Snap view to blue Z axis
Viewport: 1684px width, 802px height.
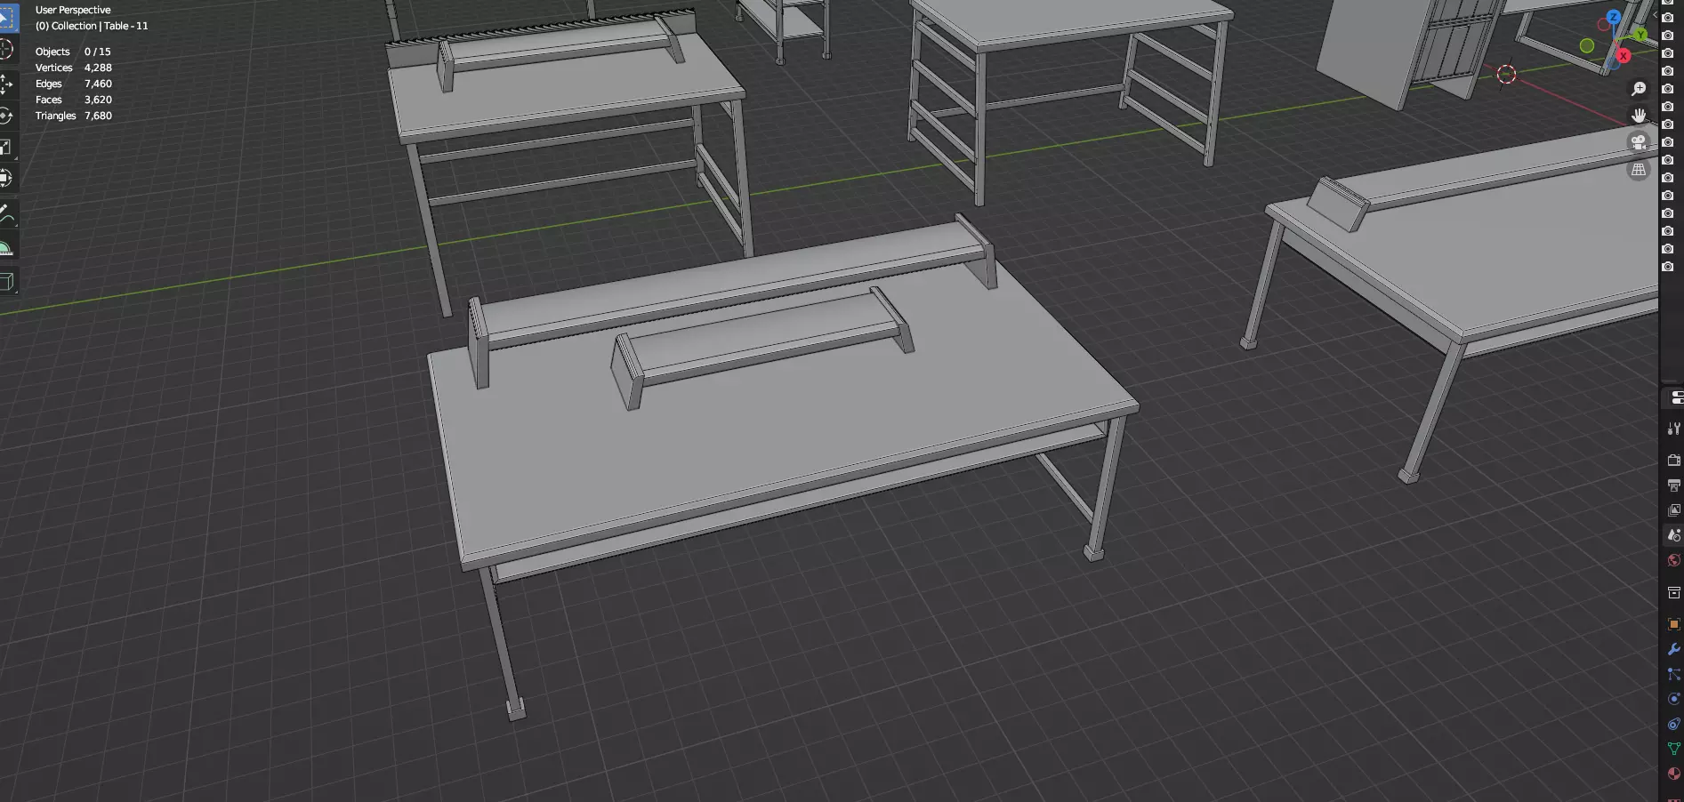click(x=1613, y=17)
